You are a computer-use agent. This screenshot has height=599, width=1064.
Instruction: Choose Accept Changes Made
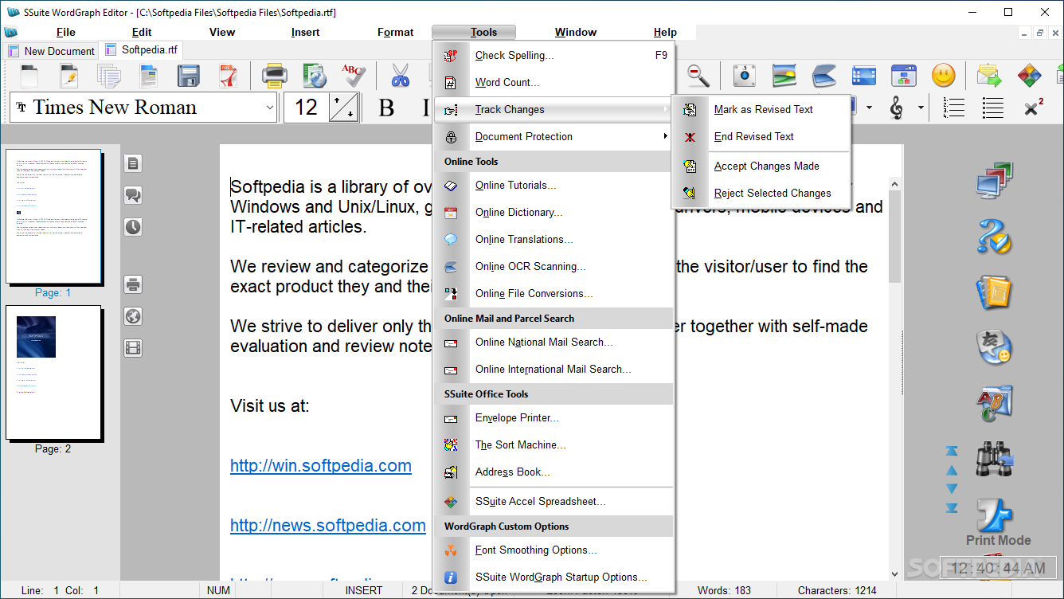coord(762,166)
